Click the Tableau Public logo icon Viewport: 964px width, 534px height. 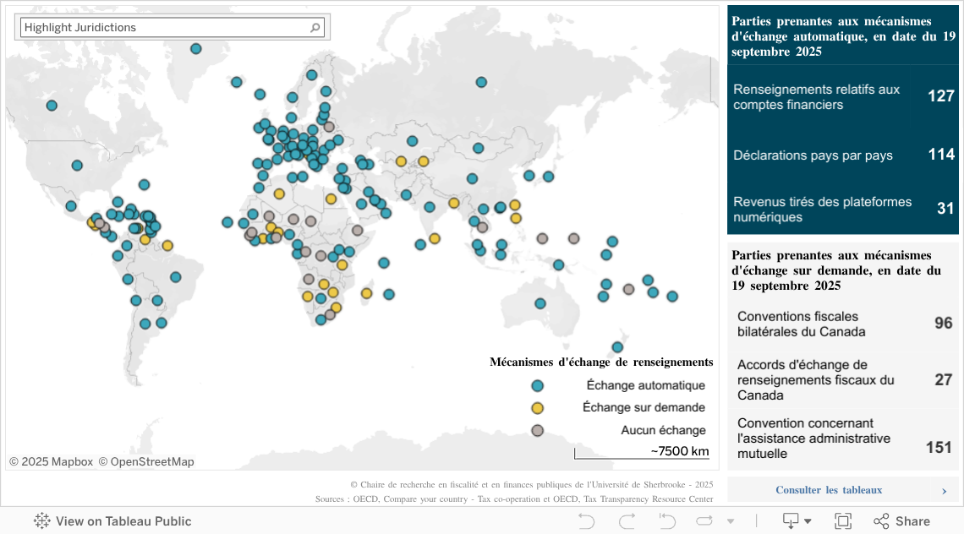39,521
